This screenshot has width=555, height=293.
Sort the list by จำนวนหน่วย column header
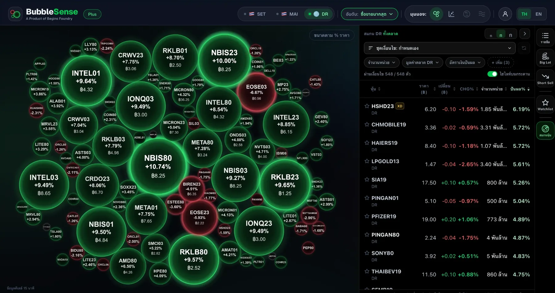(494, 89)
